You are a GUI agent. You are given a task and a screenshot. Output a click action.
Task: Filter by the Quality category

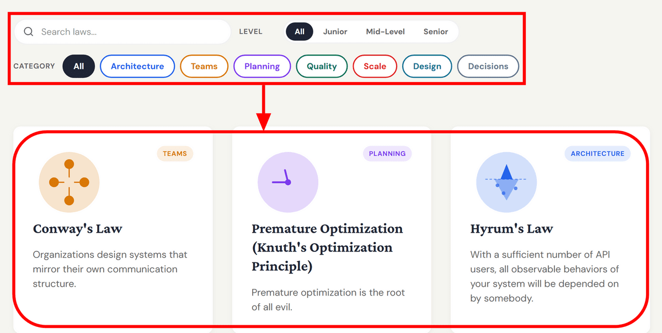click(x=322, y=66)
